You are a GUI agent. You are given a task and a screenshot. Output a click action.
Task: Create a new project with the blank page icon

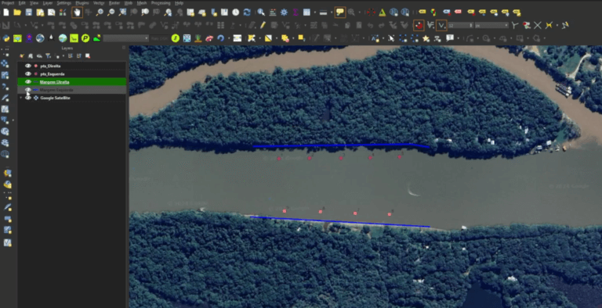click(6, 13)
